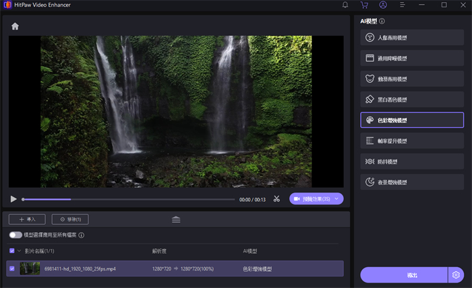This screenshot has width=472, height=288.
Task: Select the 人像專用模型 portrait model
Action: [412, 38]
